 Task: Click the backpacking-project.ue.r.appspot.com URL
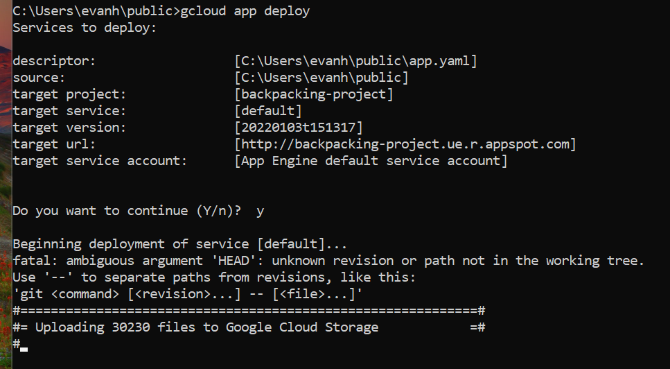pos(405,144)
